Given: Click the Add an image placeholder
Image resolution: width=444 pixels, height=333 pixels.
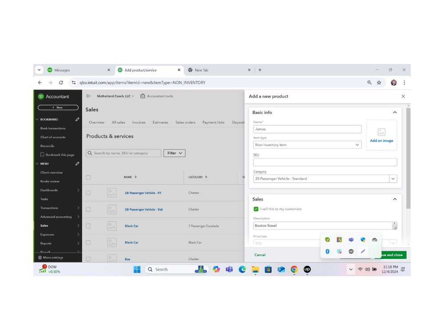Looking at the screenshot, I should click(x=381, y=135).
